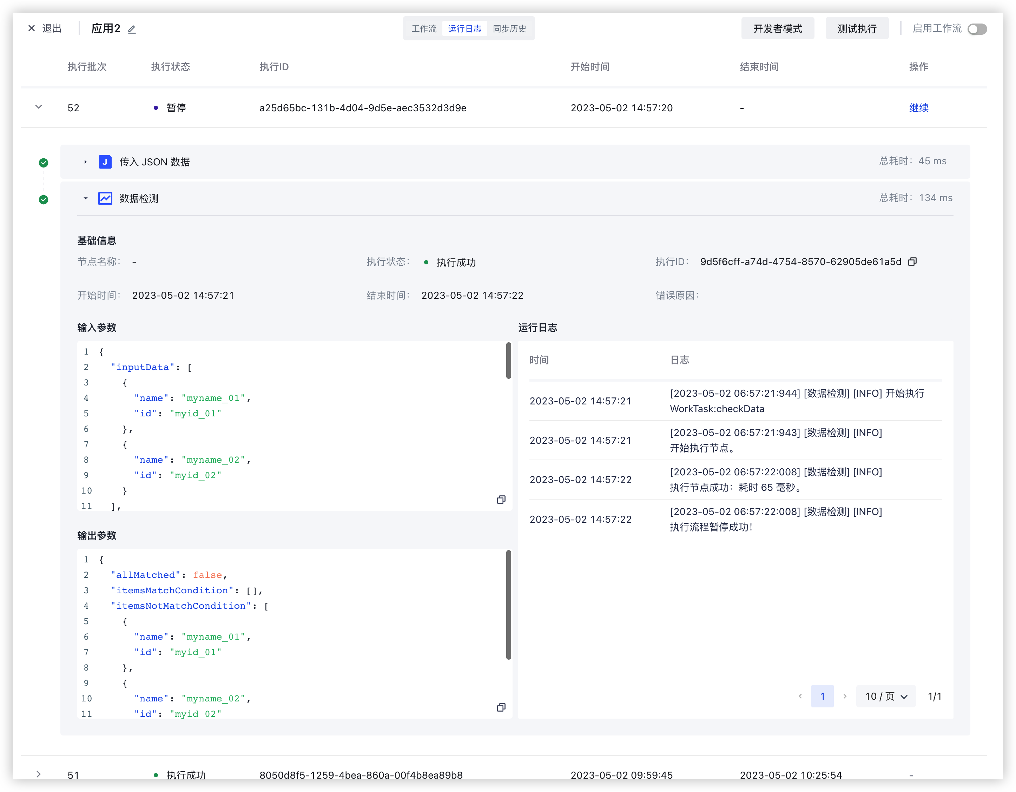1016x792 pixels.
Task: Expand the 传入 JSON 数据 node
Action: click(85, 162)
